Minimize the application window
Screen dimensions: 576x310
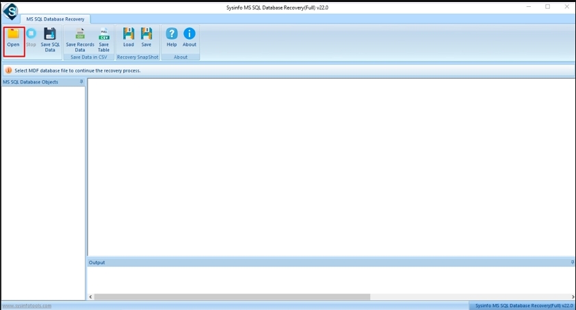529,7
